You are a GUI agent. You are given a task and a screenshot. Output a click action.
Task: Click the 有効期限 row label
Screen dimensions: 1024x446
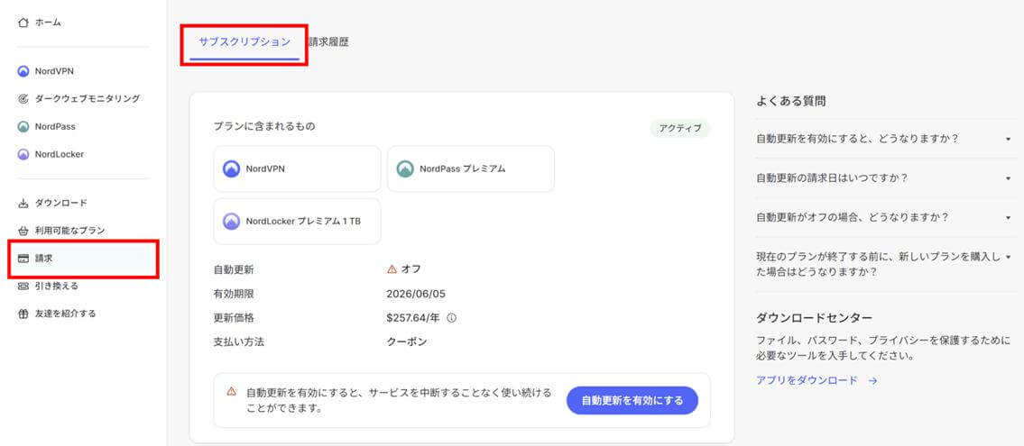234,294
